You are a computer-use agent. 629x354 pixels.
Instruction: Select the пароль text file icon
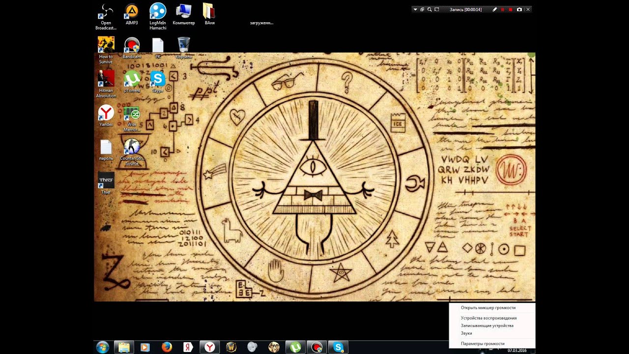106,149
